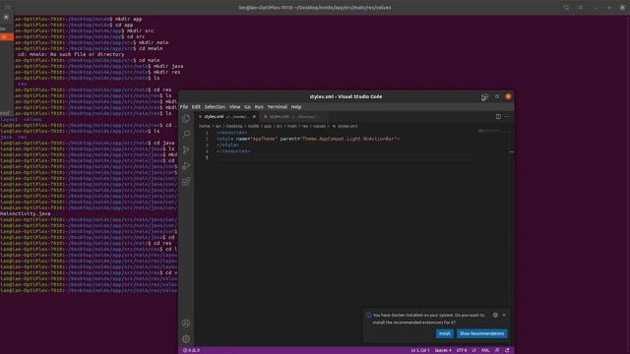
Task: Change encoding via UTF-8 indicator
Action: pyautogui.click(x=462, y=350)
